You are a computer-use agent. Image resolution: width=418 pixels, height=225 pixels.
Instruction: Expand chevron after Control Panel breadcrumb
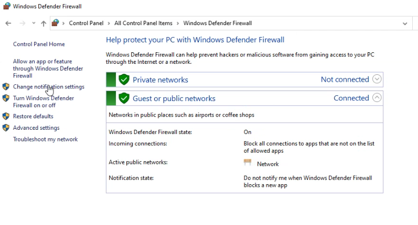tap(109, 24)
